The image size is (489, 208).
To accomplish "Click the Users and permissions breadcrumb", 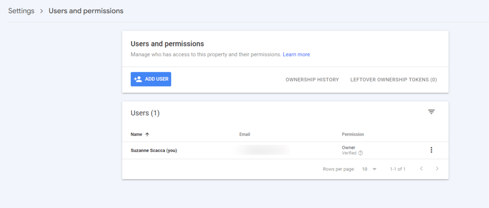I will pos(86,11).
